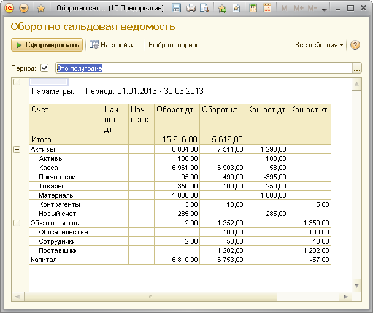Collapse the parameters header group
This screenshot has width=373, height=313.
point(17,82)
